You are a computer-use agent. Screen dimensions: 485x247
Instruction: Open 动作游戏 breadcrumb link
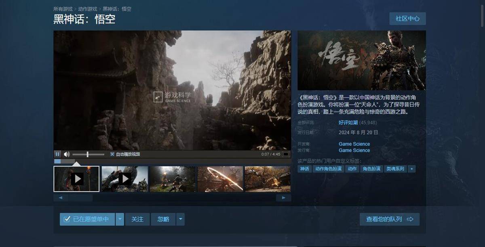[x=88, y=9]
